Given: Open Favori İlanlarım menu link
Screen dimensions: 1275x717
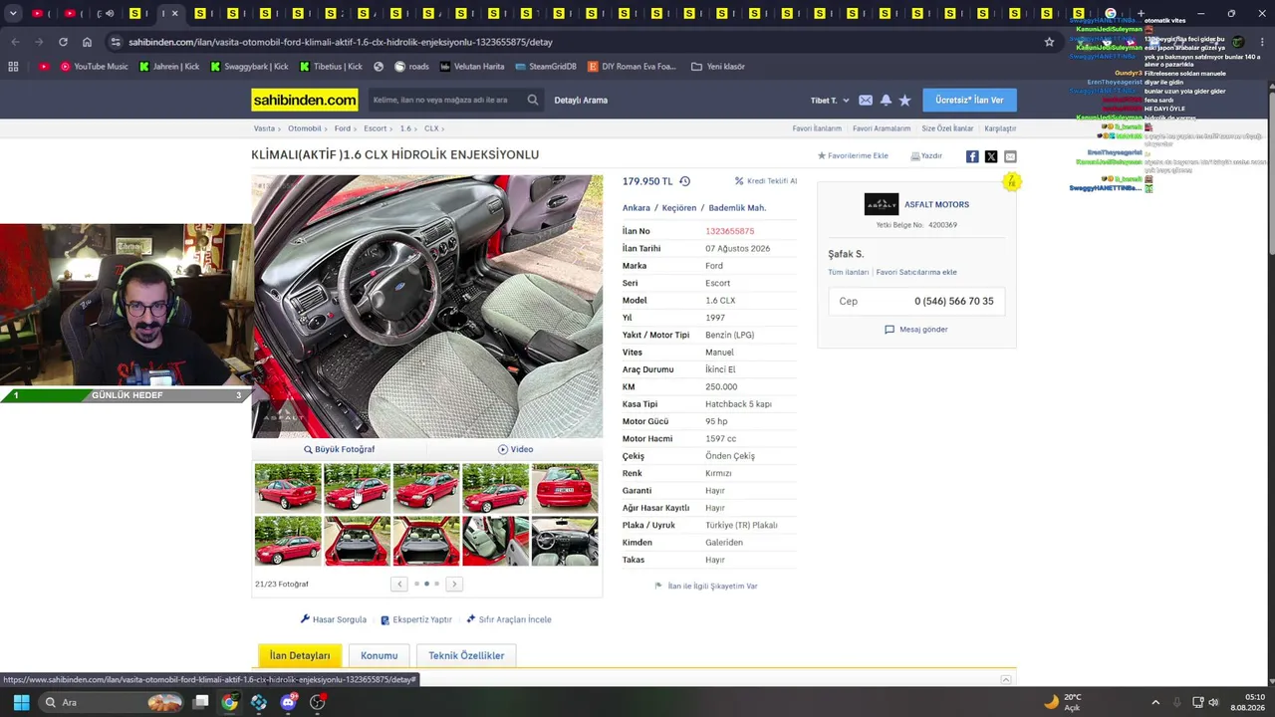Looking at the screenshot, I should tap(817, 128).
